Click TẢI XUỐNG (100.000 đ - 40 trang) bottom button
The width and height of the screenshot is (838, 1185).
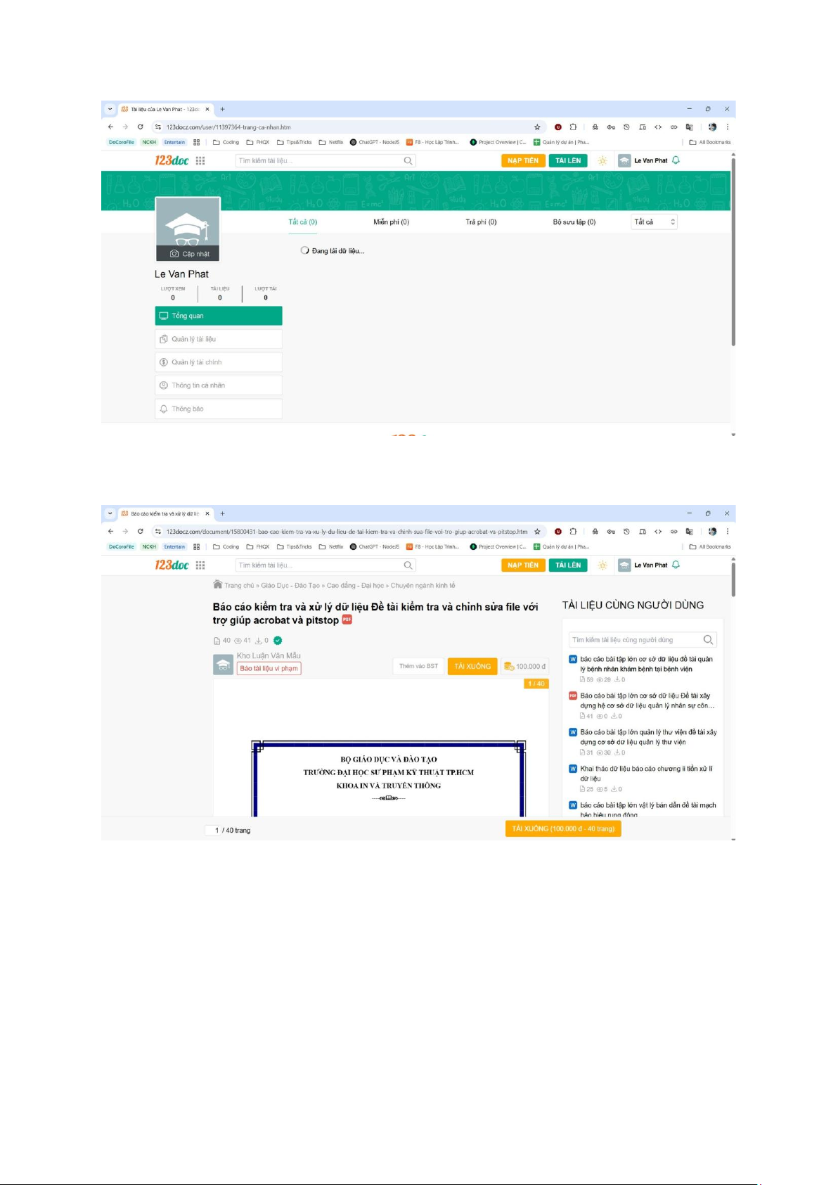pos(563,828)
